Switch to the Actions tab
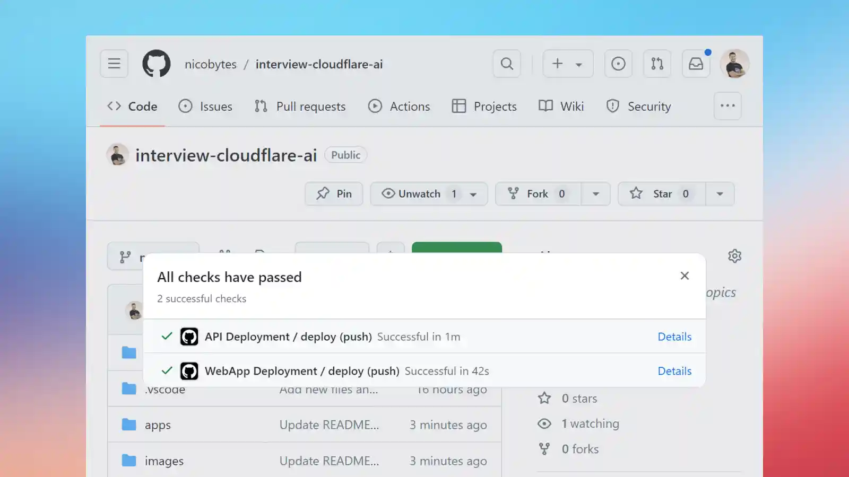Screen dimensions: 849x477 click(399, 107)
